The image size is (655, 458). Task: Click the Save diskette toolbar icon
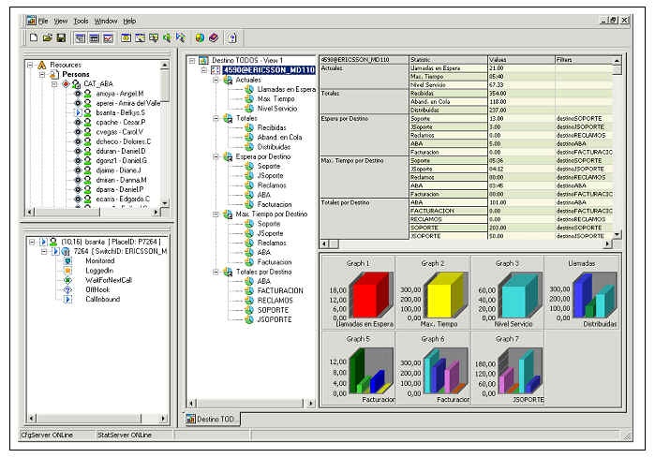point(61,38)
